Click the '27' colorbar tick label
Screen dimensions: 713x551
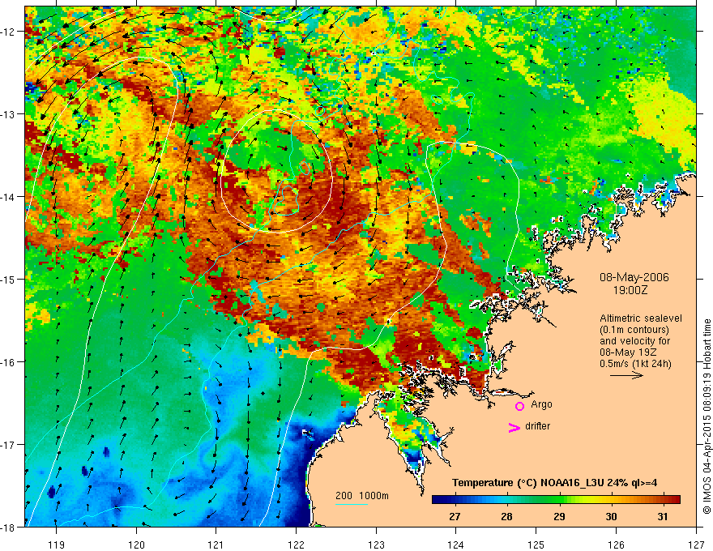click(x=455, y=516)
